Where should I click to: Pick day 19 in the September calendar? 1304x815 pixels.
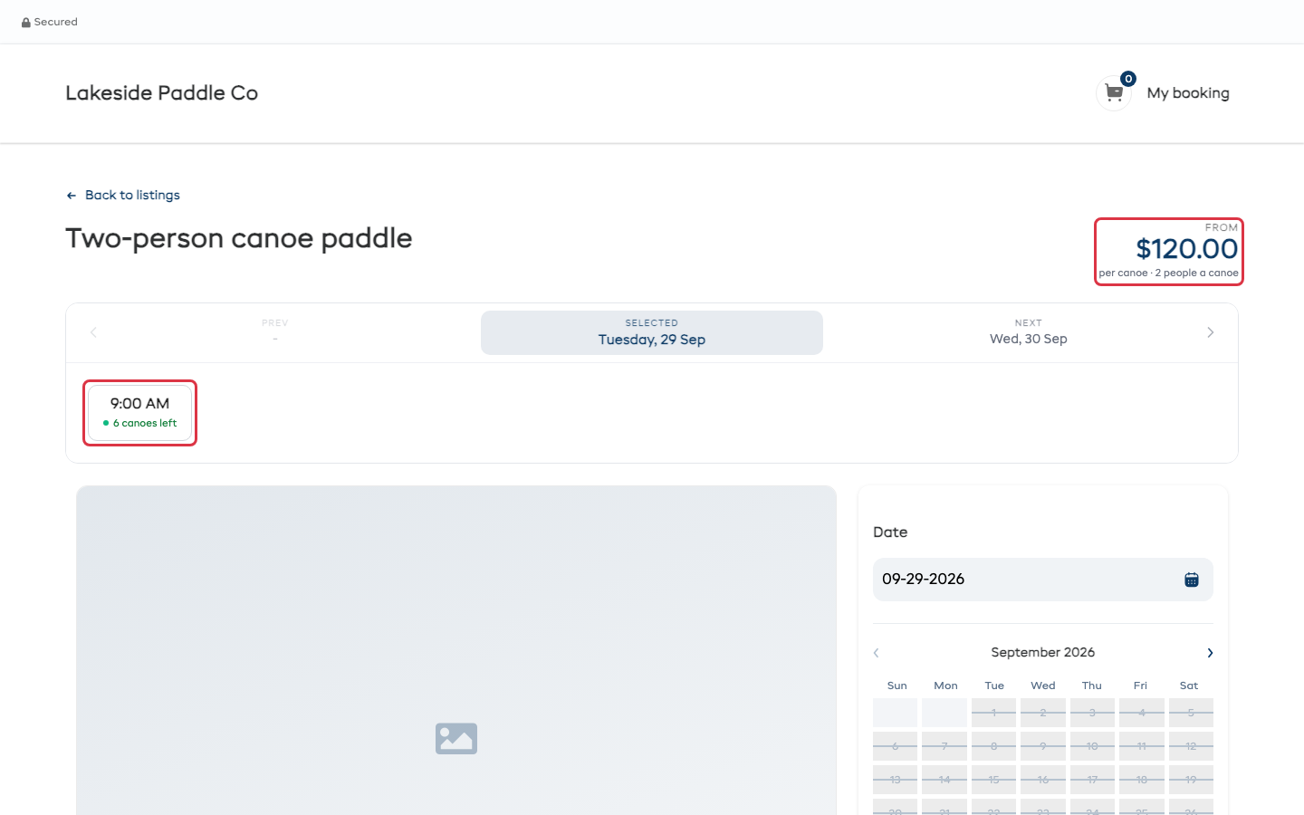[1191, 780]
